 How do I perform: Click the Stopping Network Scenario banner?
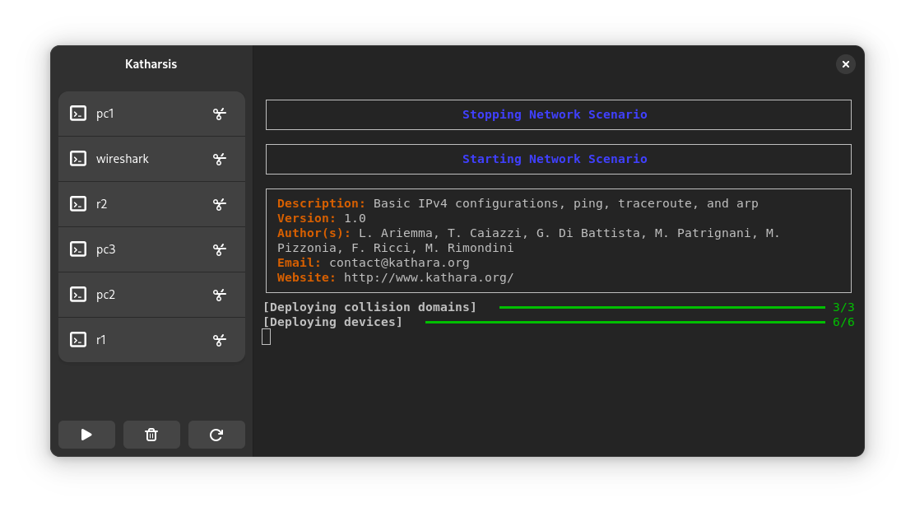559,115
